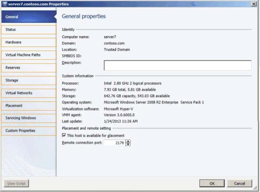Viewport: 260px width, 192px height.
Task: Select last update '1/24/2013 11:26 AM'
Action: (x=121, y=121)
